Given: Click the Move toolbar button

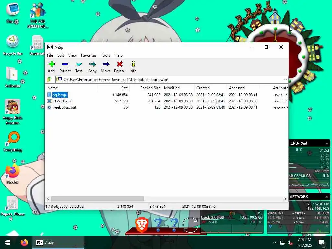Looking at the screenshot, I should 106,67.
